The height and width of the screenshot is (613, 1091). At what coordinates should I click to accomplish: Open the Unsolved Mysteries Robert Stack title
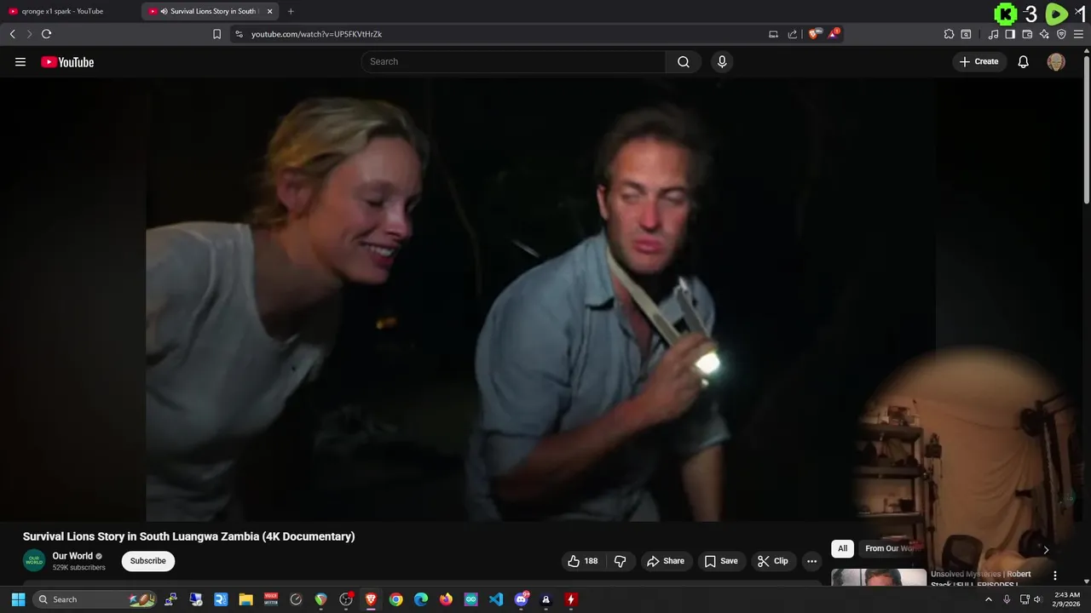(x=980, y=578)
